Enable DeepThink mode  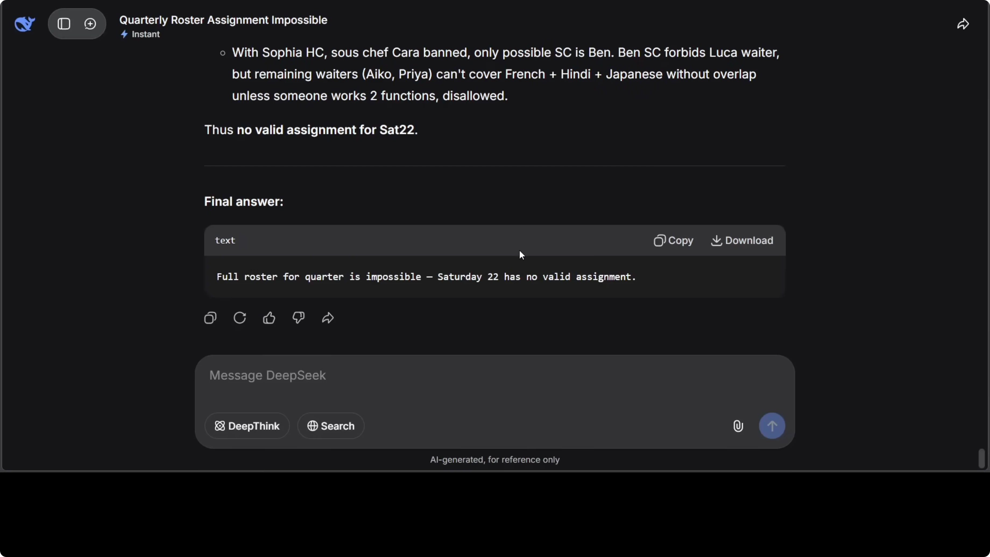[x=247, y=426]
